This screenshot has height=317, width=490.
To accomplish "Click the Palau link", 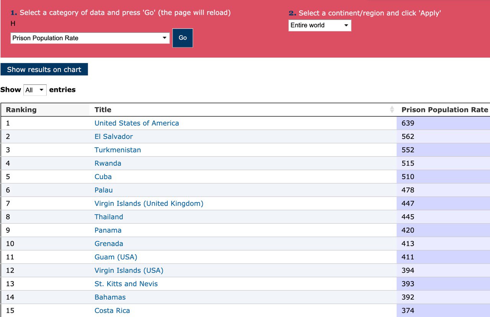I will tap(103, 190).
